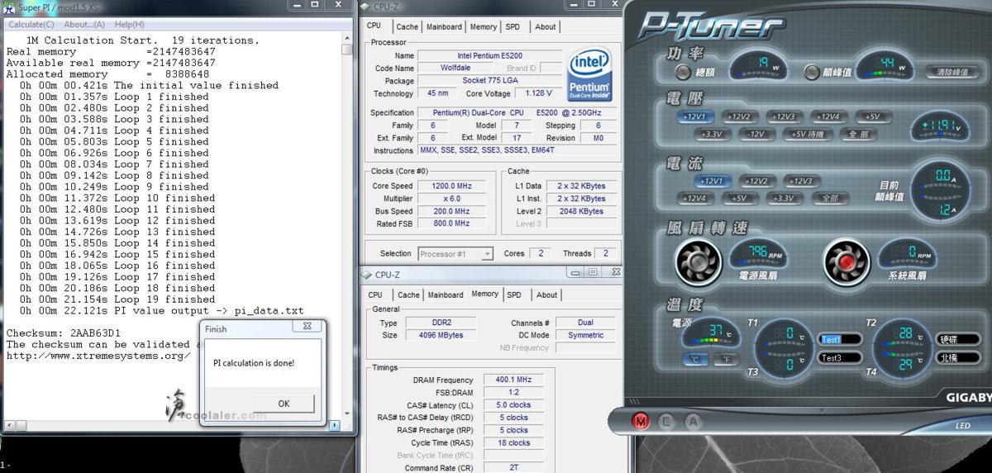Viewport: 992px width, 473px height.
Task: Switch to About tab in upper CPU-Z
Action: 546,26
